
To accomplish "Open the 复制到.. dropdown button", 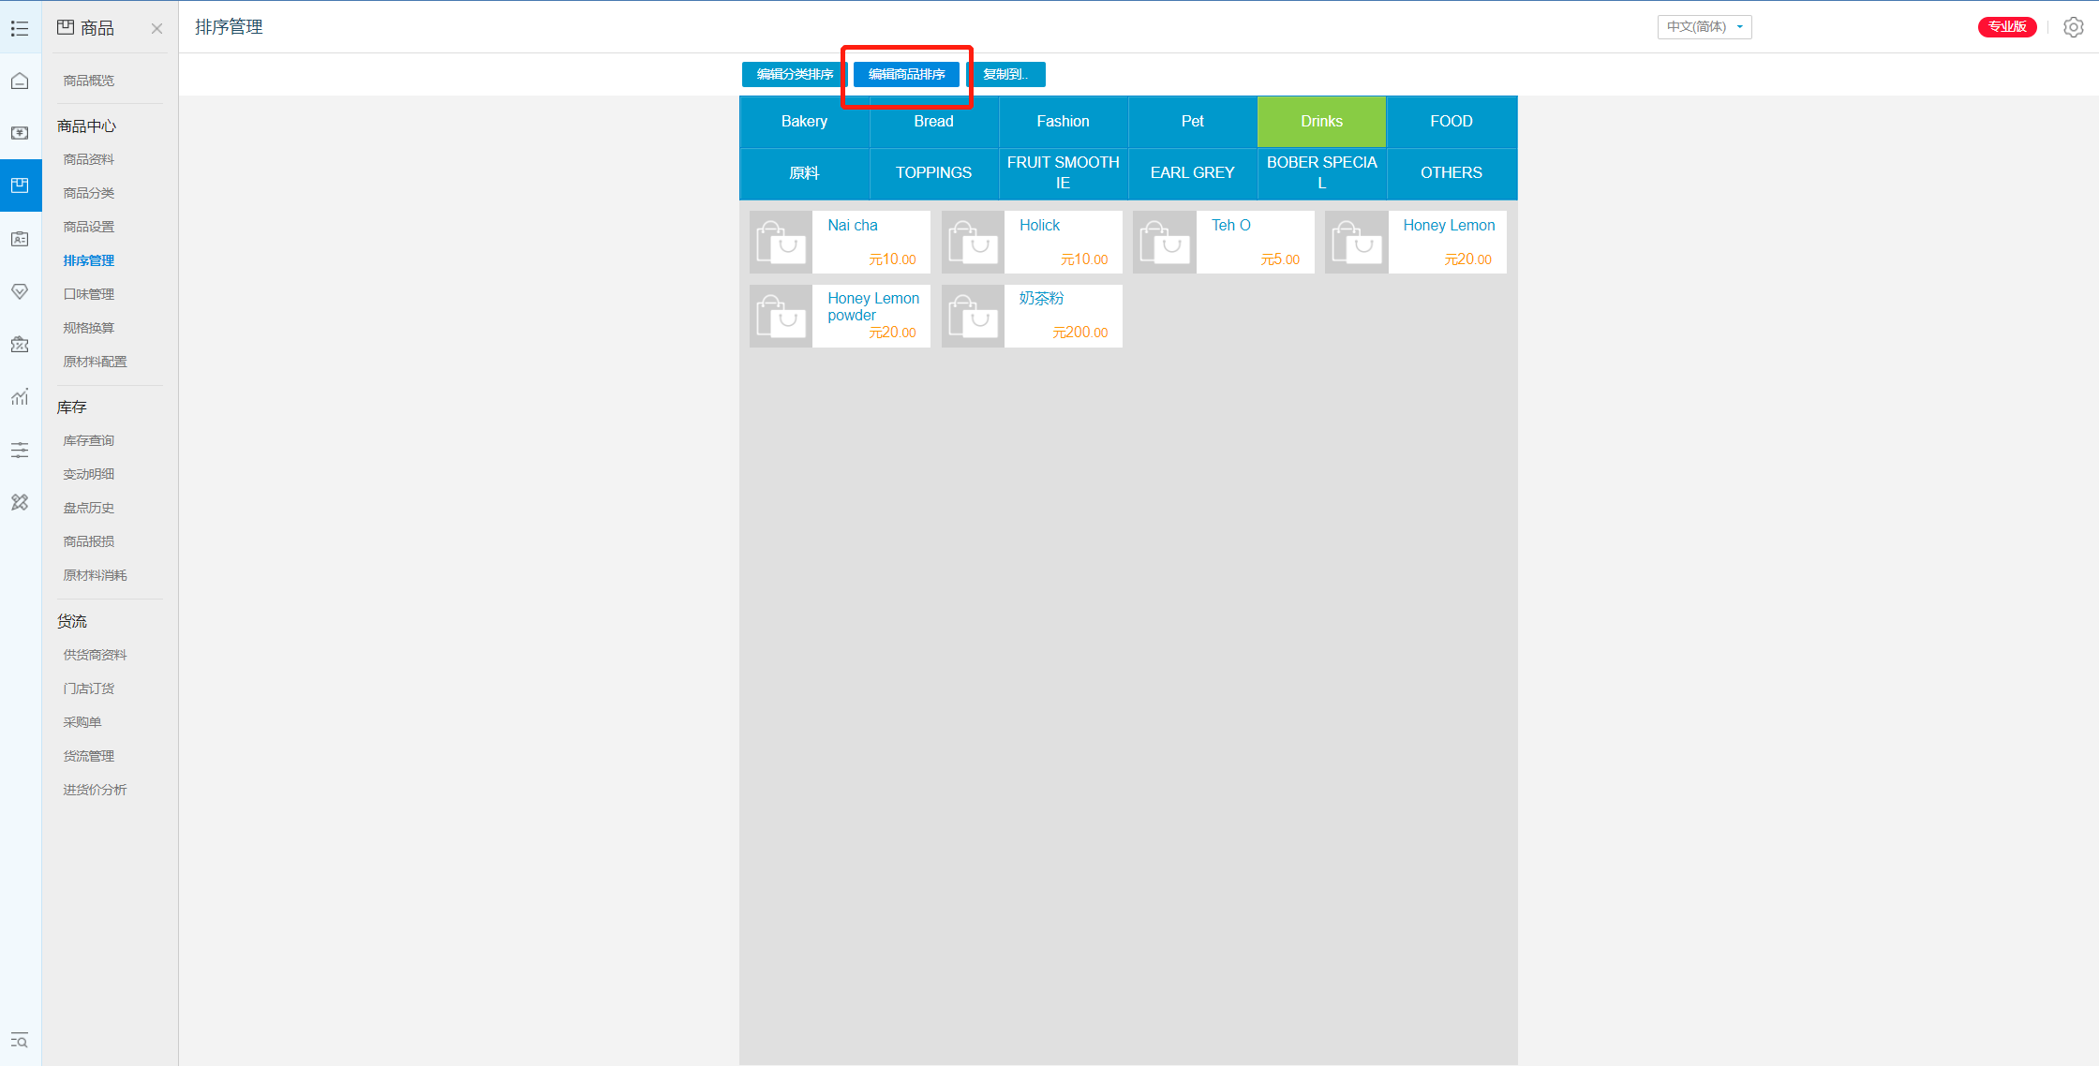I will point(1005,74).
